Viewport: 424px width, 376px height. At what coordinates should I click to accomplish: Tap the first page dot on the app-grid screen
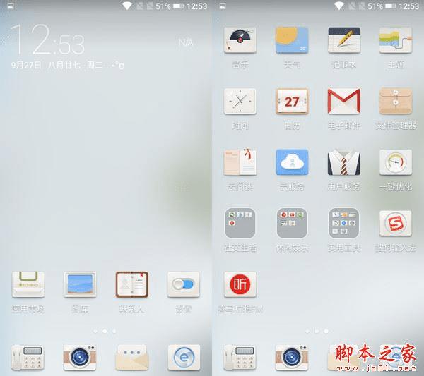pos(307,331)
